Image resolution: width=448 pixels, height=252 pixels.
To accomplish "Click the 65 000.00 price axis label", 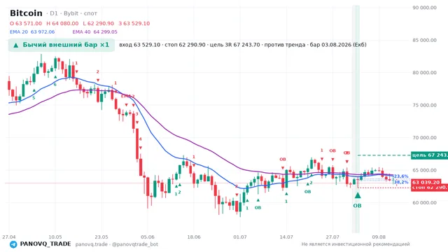I will coord(425,170).
